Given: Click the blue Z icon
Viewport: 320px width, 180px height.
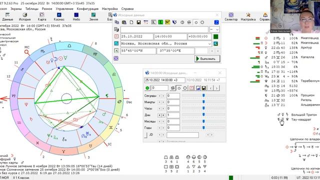Looking at the screenshot, I should click(x=216, y=22).
